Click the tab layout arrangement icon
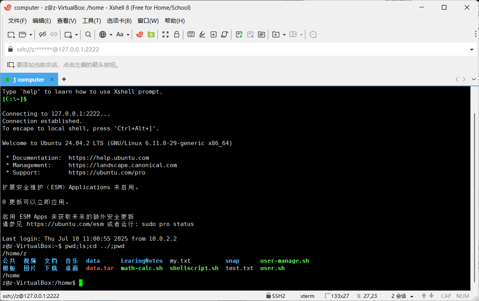This screenshot has height=301, width=479. [x=293, y=34]
